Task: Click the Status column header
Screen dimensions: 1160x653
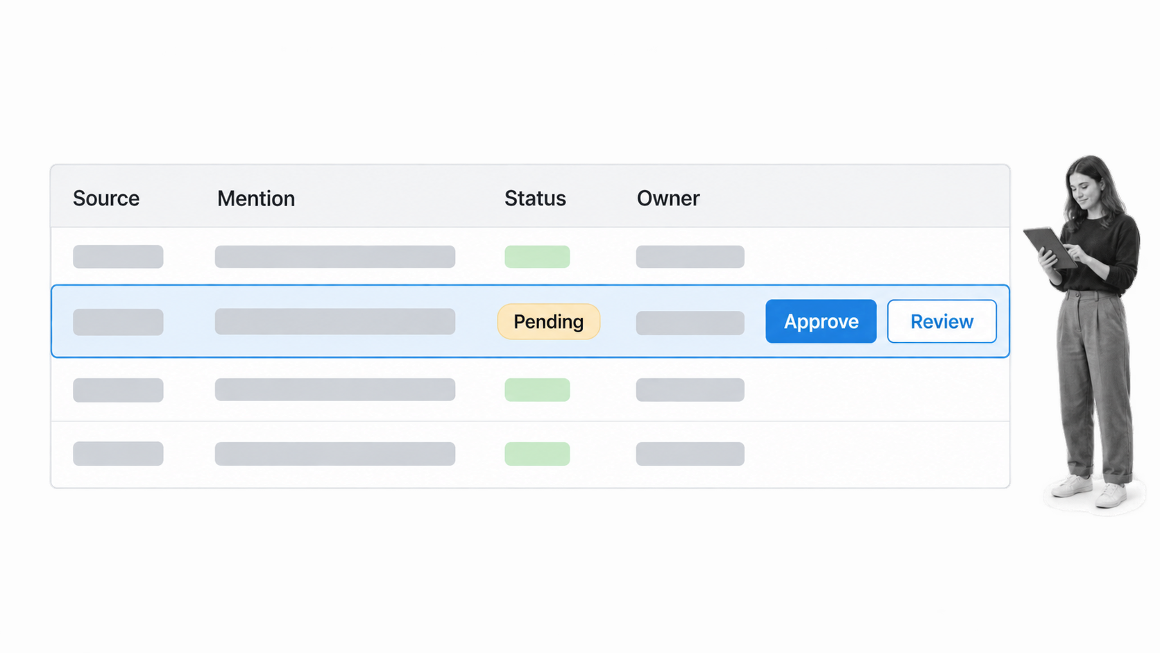Action: point(535,198)
